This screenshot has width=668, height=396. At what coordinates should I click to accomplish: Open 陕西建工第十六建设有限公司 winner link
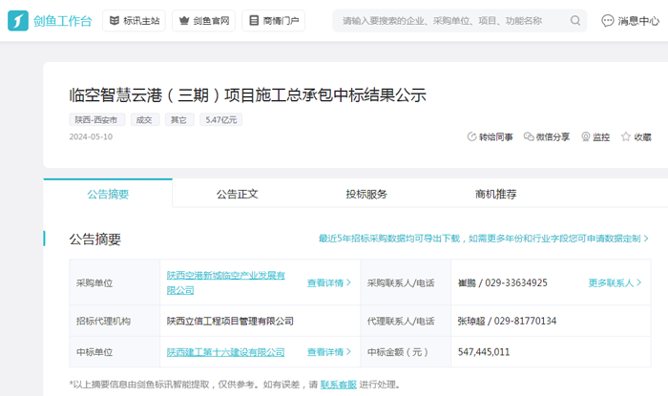(226, 352)
